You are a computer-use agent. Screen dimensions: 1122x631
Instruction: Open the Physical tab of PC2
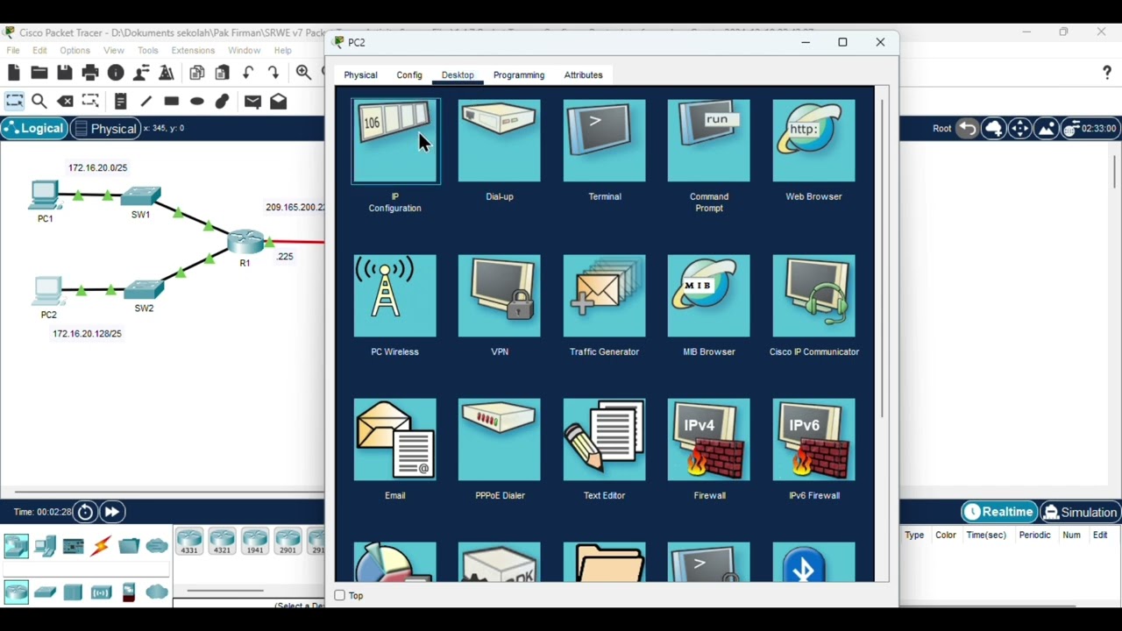(360, 75)
